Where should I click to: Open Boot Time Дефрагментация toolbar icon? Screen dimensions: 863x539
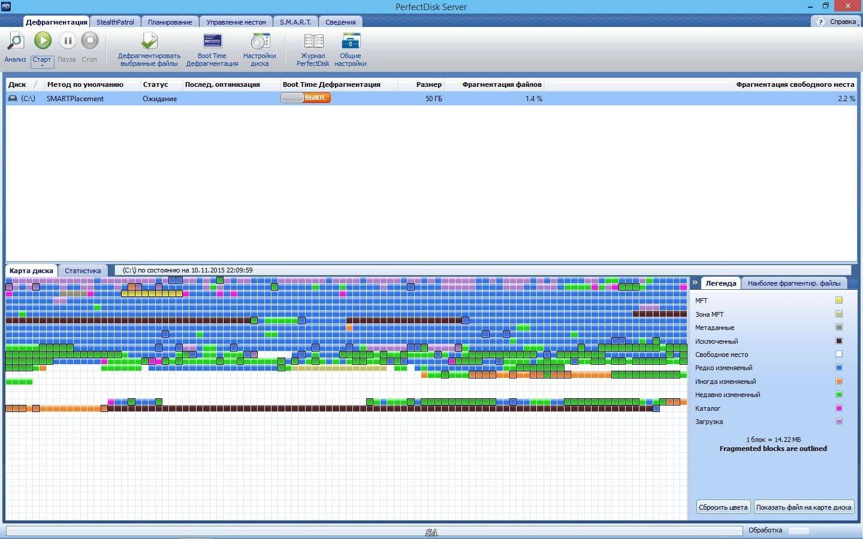pyautogui.click(x=212, y=41)
